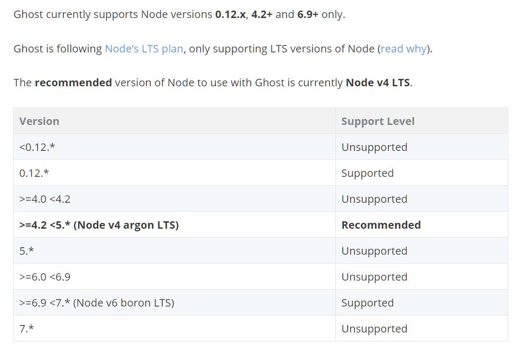521x360 pixels.
Task: Click Unsupported in the 7.* row
Action: coord(374,329)
